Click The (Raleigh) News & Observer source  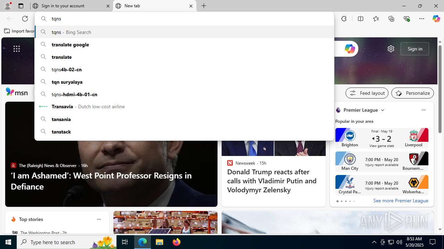48,165
